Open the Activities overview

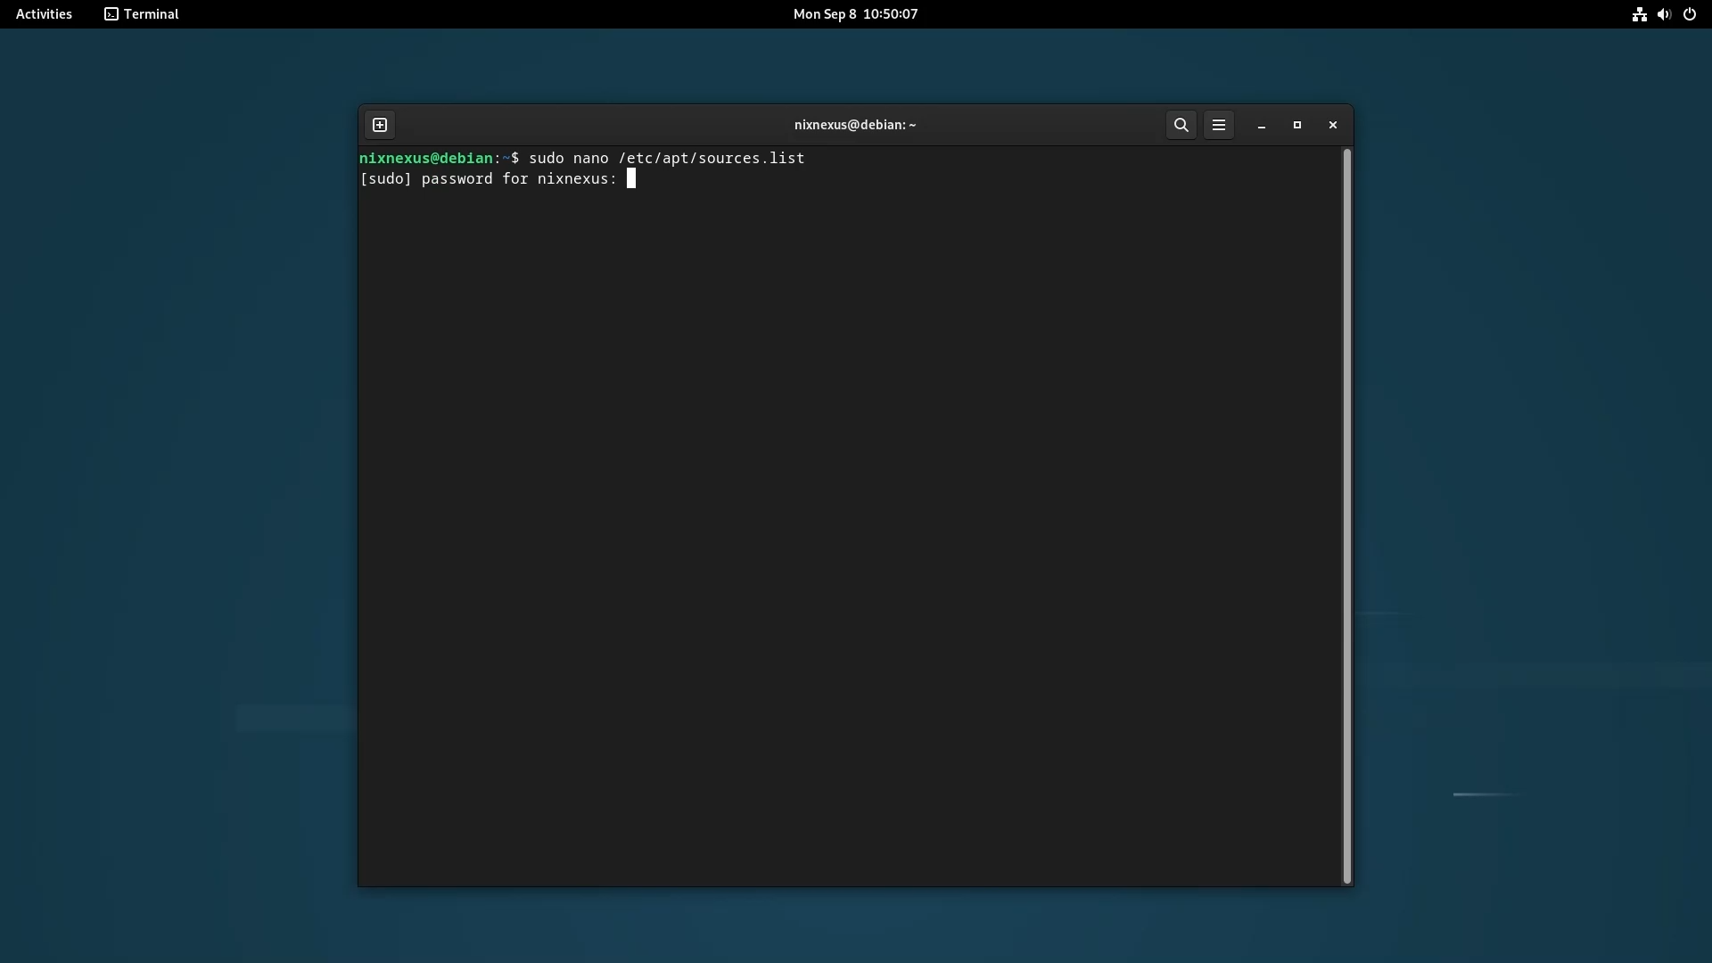(x=44, y=14)
